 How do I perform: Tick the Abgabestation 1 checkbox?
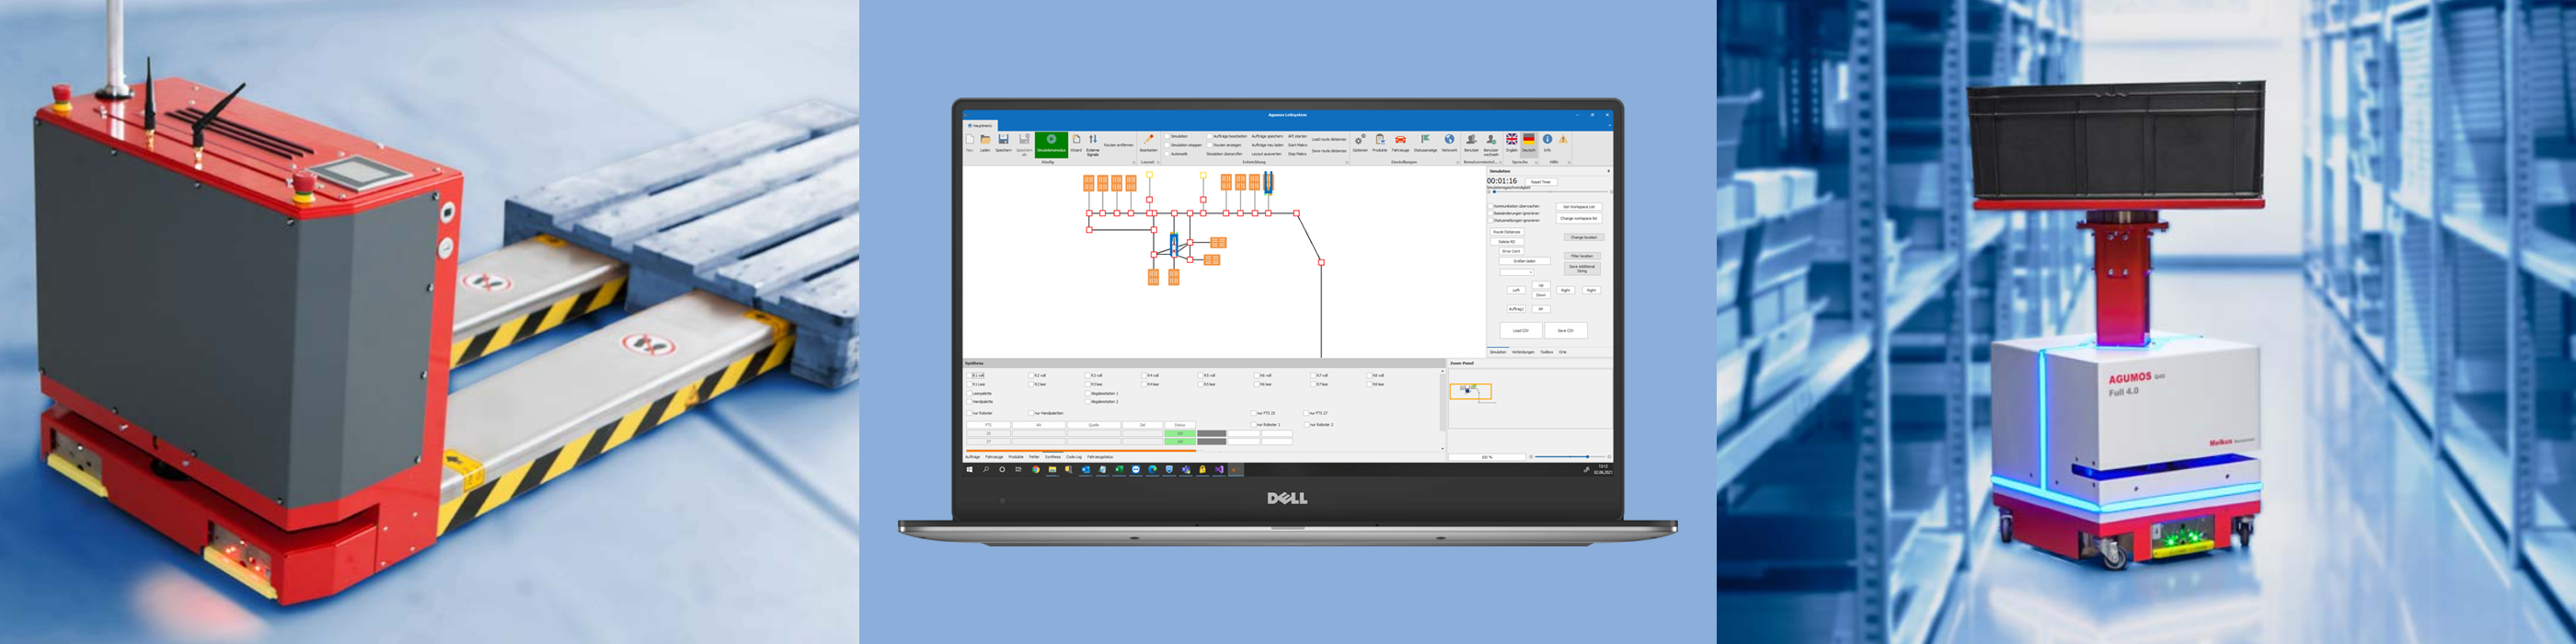click(1088, 394)
